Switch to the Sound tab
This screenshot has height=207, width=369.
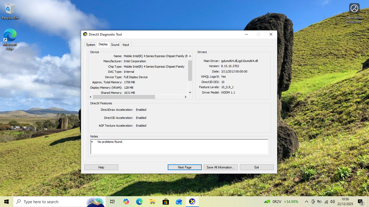[x=115, y=45]
